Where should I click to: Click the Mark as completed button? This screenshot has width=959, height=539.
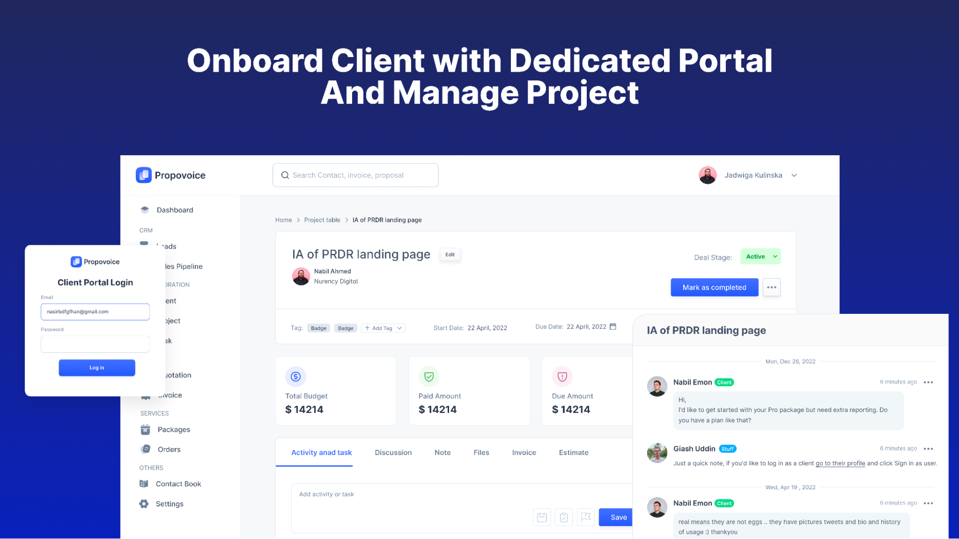click(714, 287)
